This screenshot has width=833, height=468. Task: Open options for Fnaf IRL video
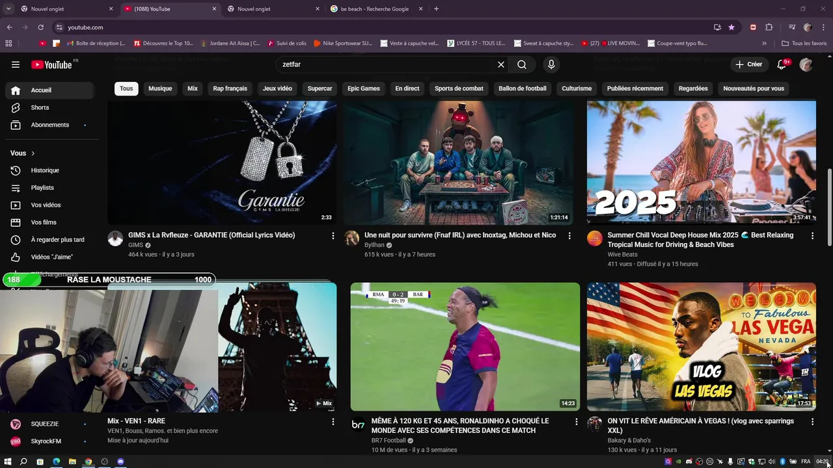click(x=569, y=236)
